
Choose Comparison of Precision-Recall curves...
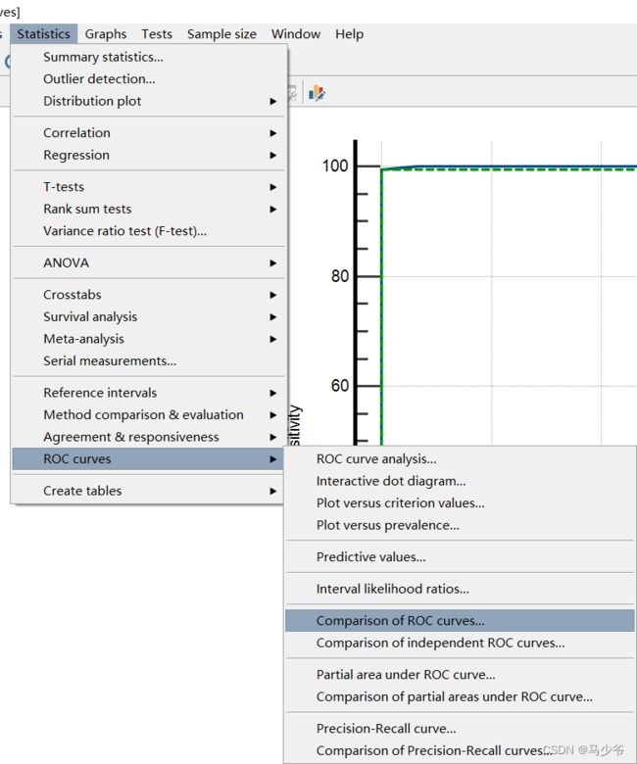click(x=460, y=750)
